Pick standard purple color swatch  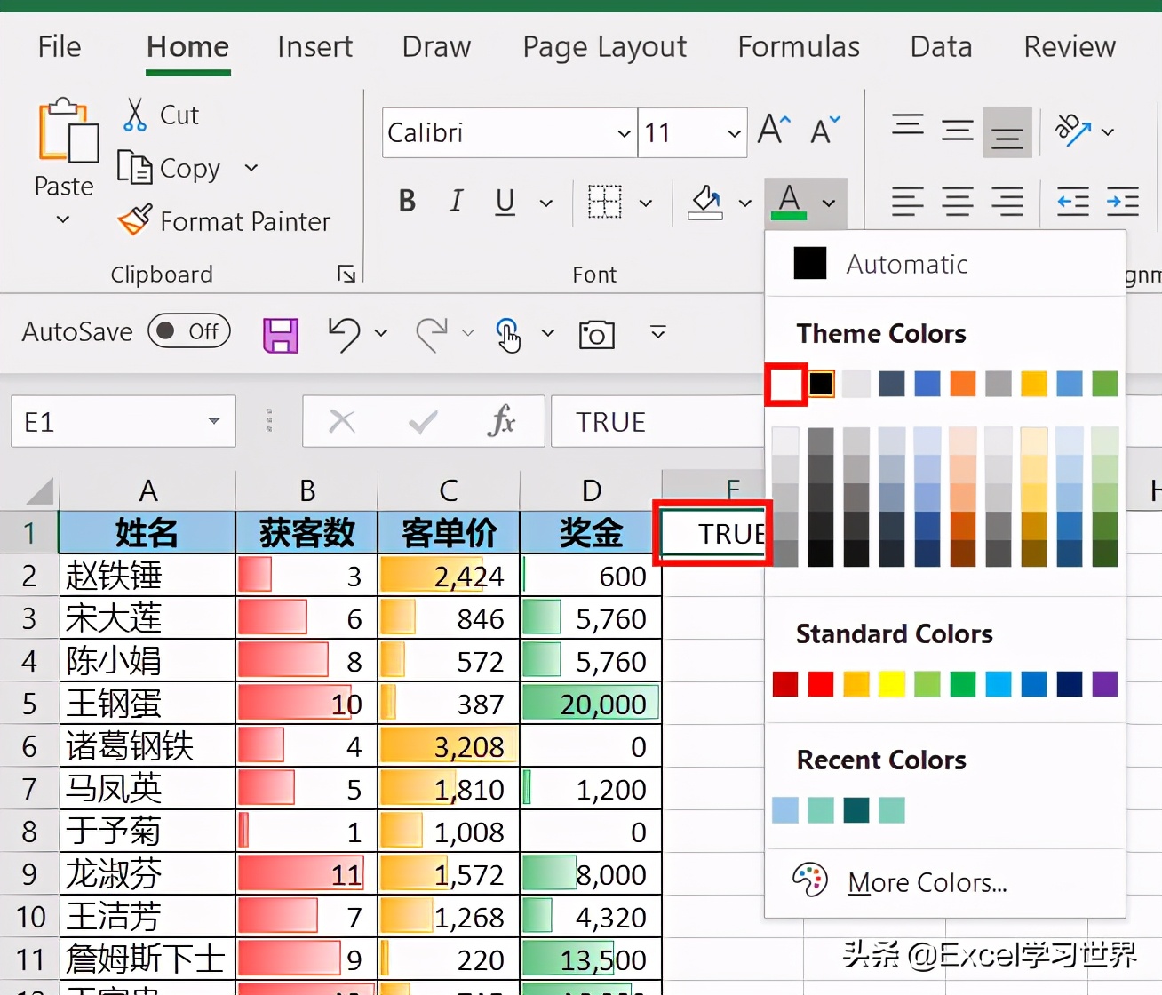(1105, 684)
